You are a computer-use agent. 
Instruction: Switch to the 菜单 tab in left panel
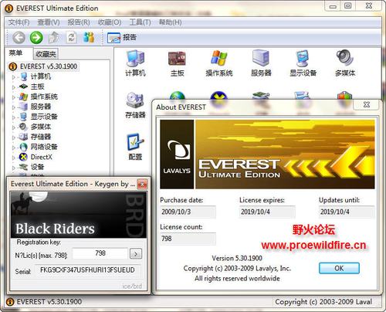(15, 53)
